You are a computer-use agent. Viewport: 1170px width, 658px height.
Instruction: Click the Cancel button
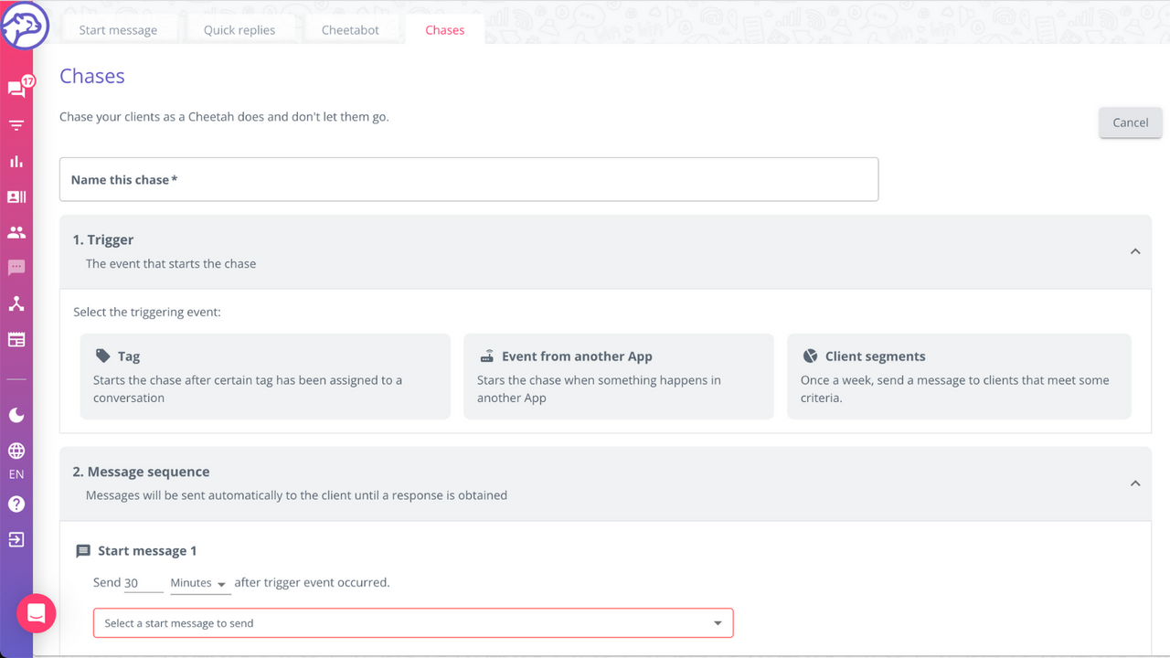pos(1130,122)
